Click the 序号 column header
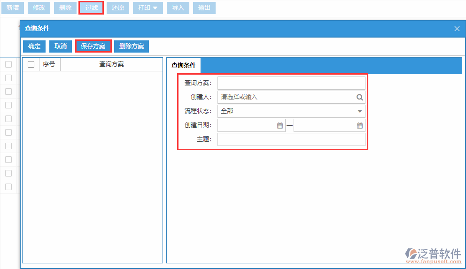 (x=49, y=64)
